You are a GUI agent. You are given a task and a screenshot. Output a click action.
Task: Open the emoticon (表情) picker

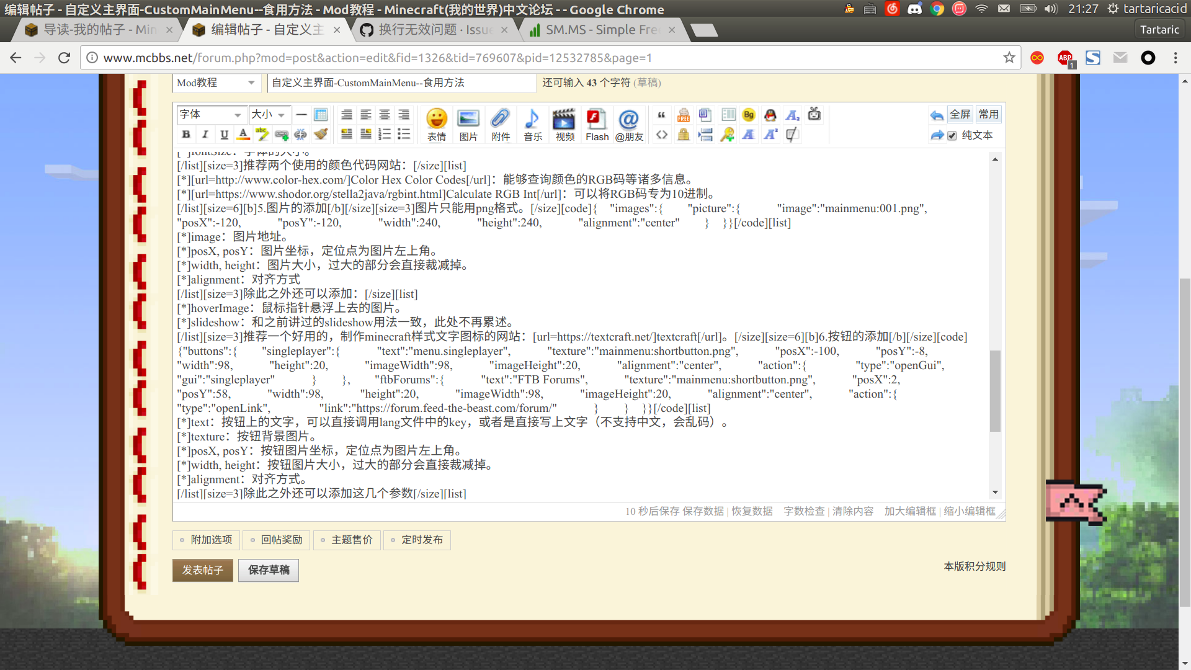[x=437, y=125]
